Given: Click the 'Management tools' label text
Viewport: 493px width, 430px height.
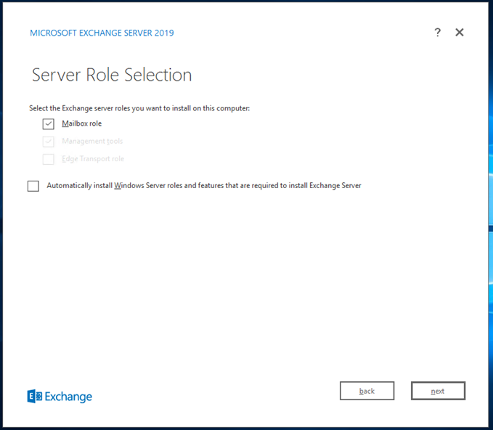Looking at the screenshot, I should tap(92, 141).
